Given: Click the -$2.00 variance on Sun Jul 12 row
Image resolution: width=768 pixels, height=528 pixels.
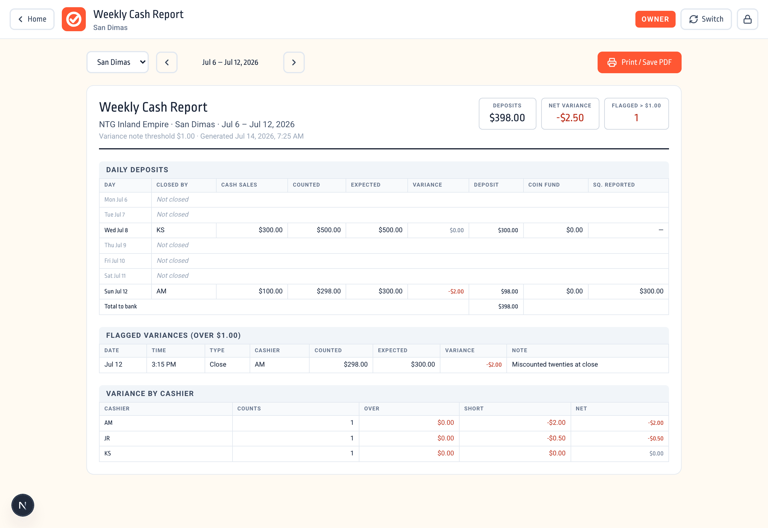Looking at the screenshot, I should click(x=456, y=292).
